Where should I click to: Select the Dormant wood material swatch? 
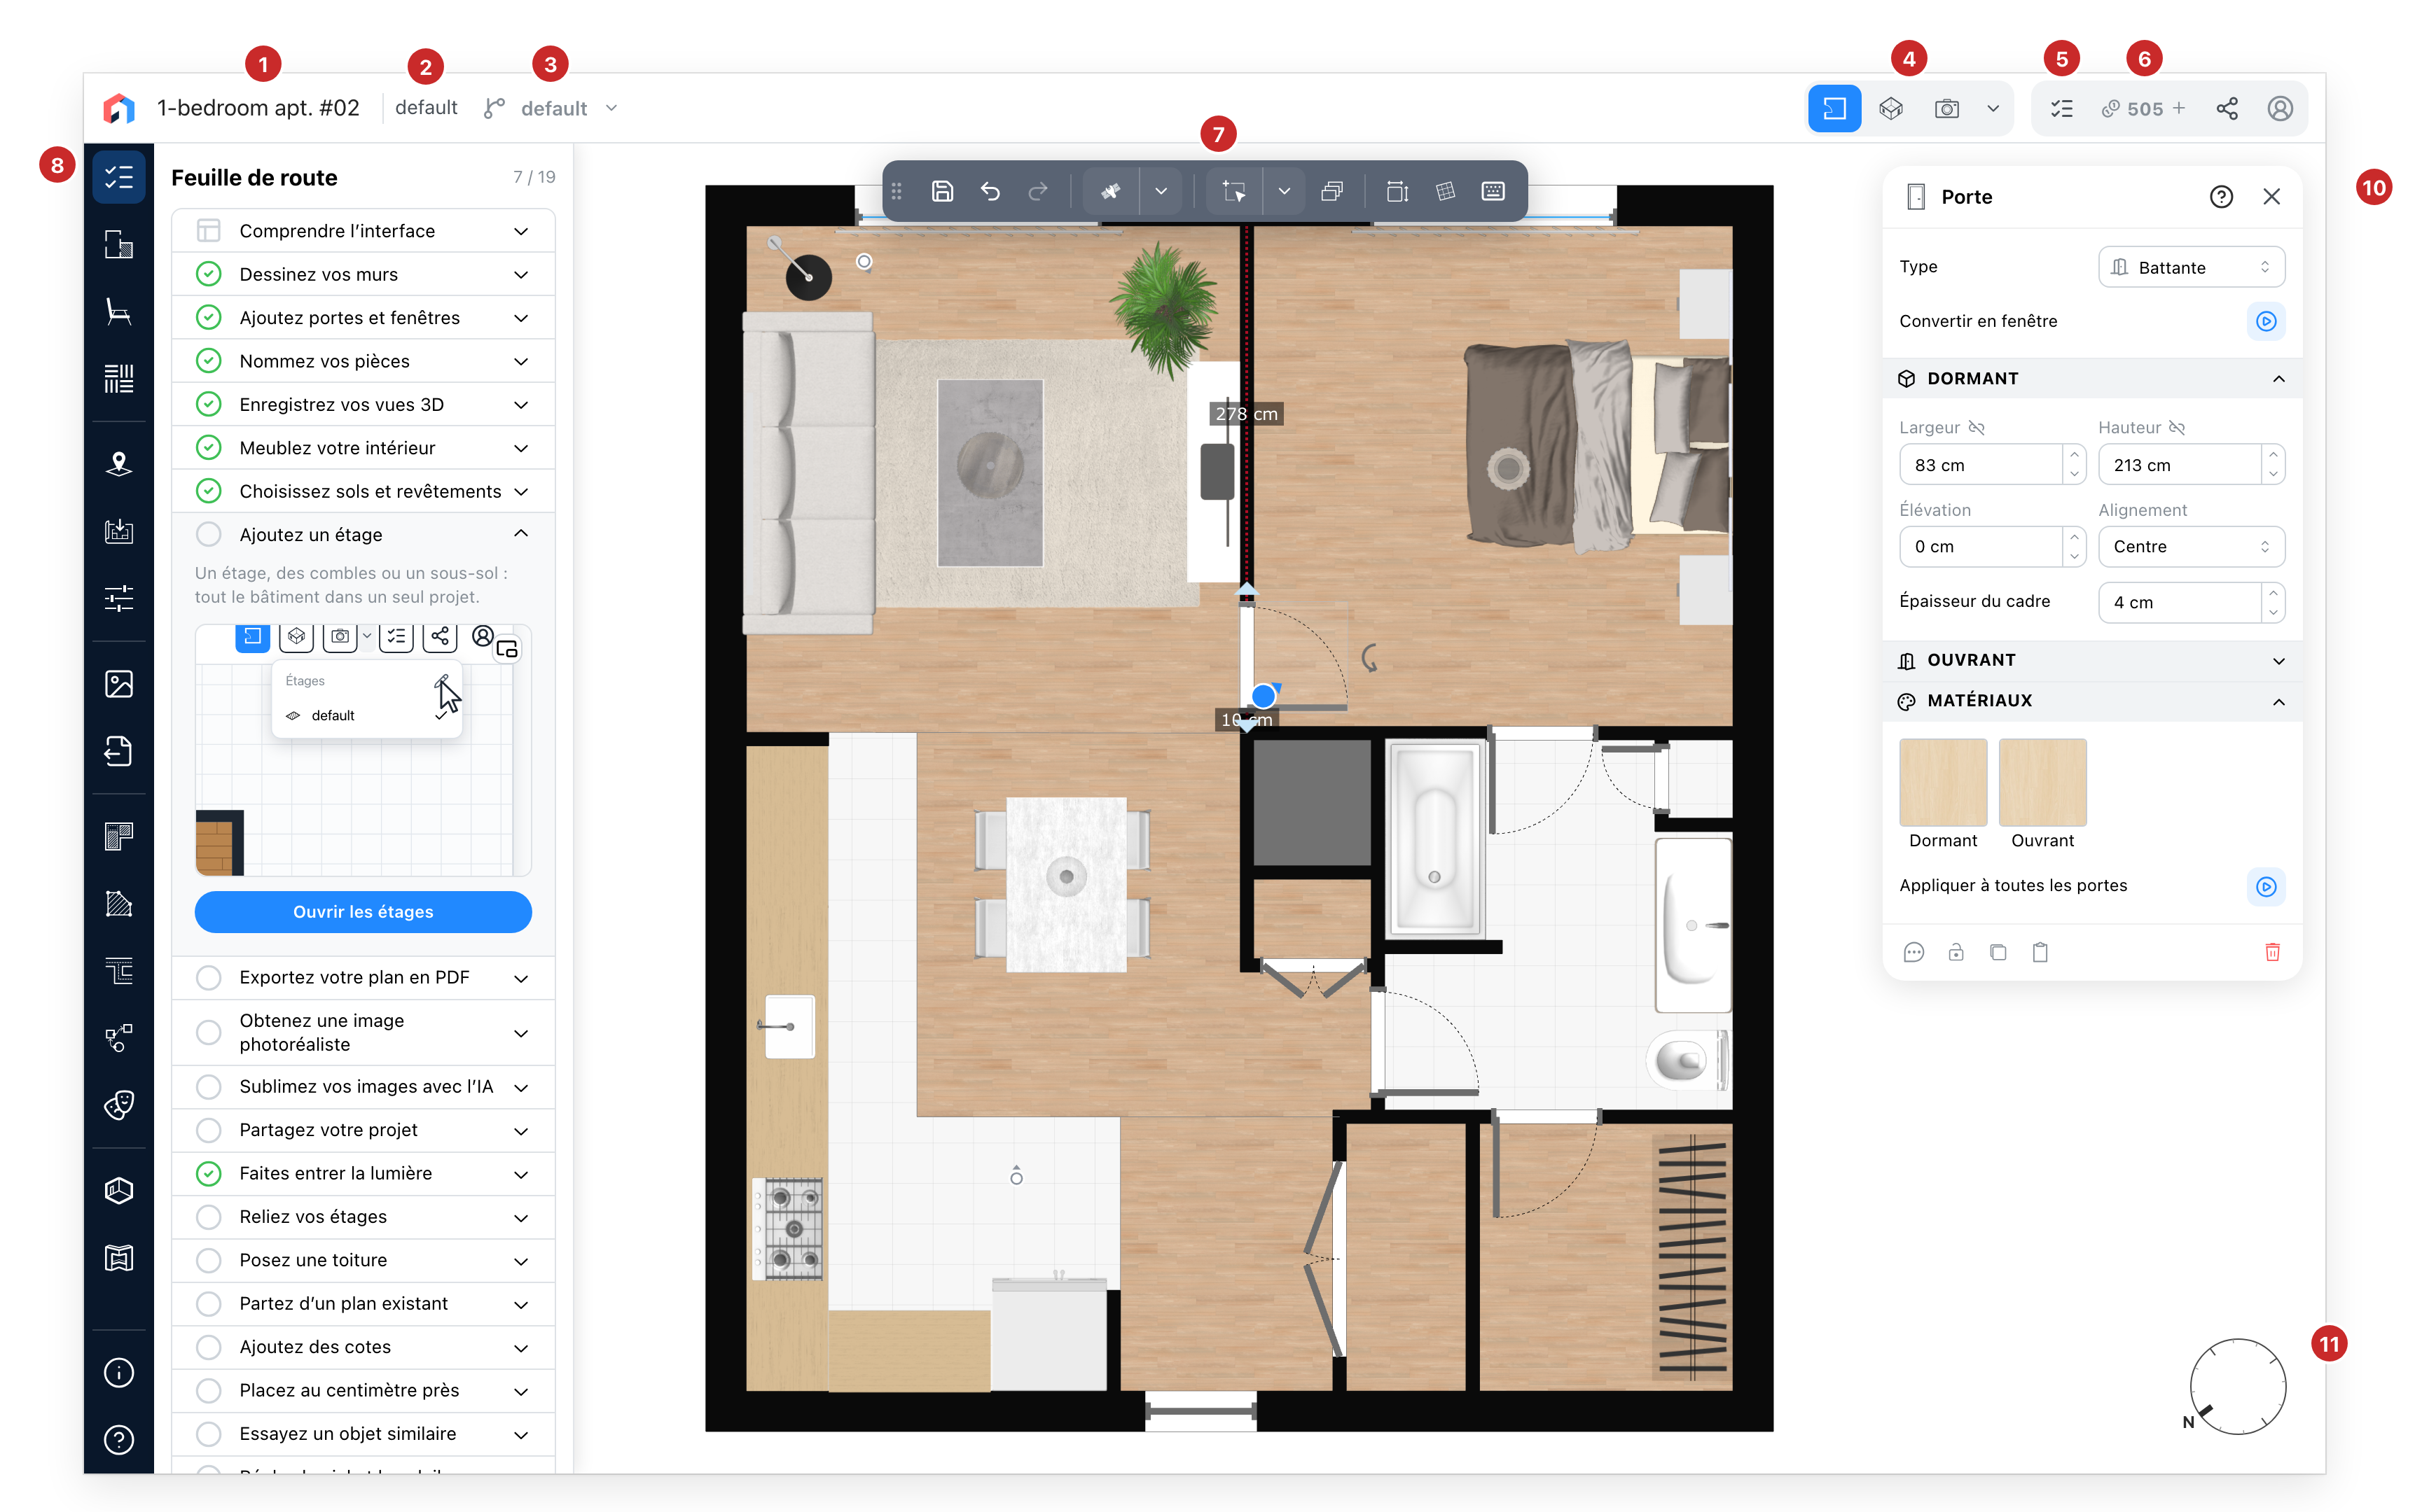click(1942, 782)
